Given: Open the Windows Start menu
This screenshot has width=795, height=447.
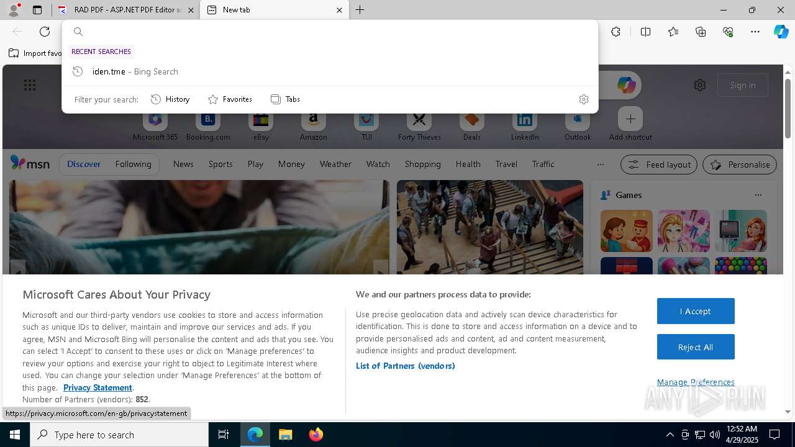Looking at the screenshot, I should [x=15, y=435].
